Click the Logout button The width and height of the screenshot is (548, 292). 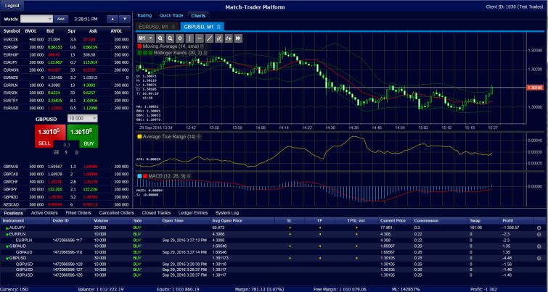coord(12,6)
